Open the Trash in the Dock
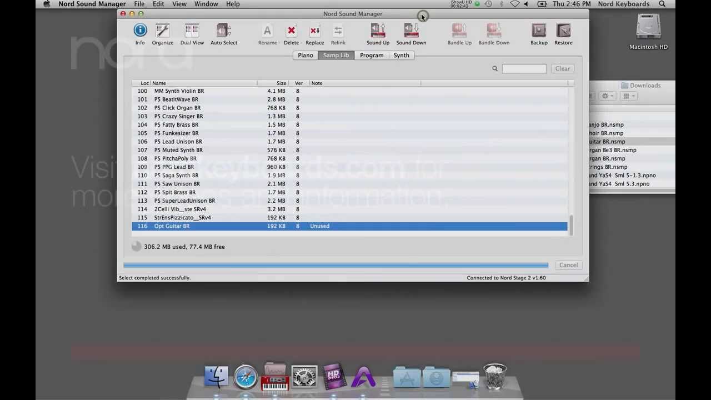This screenshot has height=400, width=711. click(x=494, y=376)
